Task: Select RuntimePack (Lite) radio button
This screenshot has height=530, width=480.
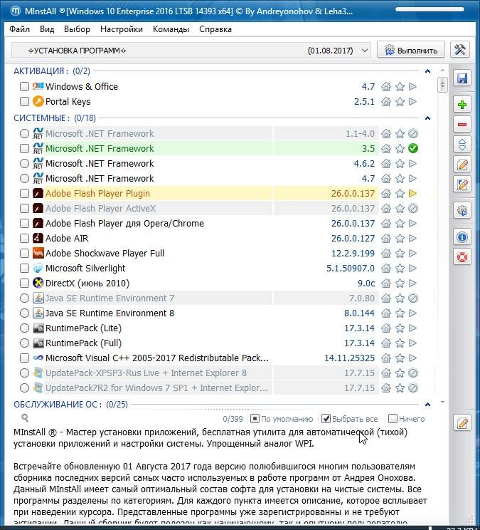Action: click(24, 328)
